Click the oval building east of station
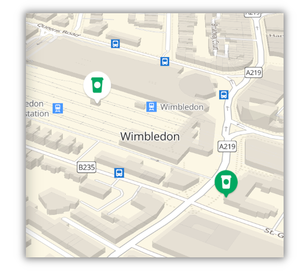The width and height of the screenshot is (307, 271). click(x=195, y=86)
